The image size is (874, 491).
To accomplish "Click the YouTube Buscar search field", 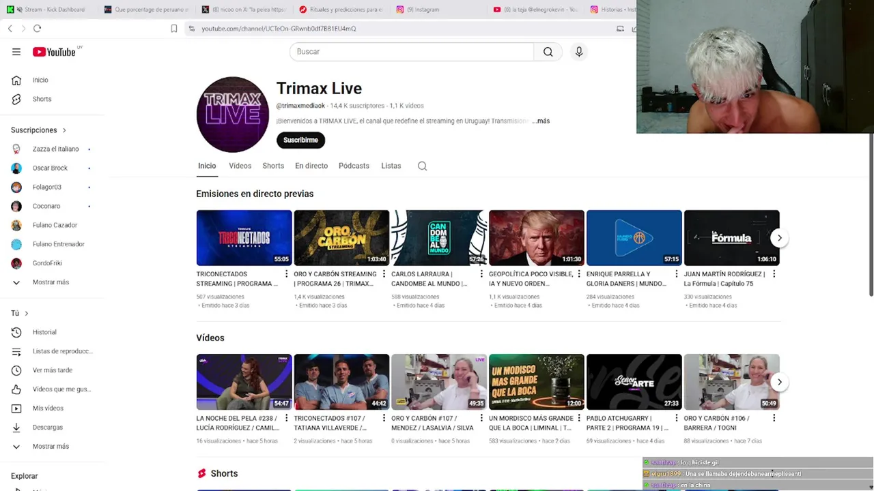I will coord(412,52).
